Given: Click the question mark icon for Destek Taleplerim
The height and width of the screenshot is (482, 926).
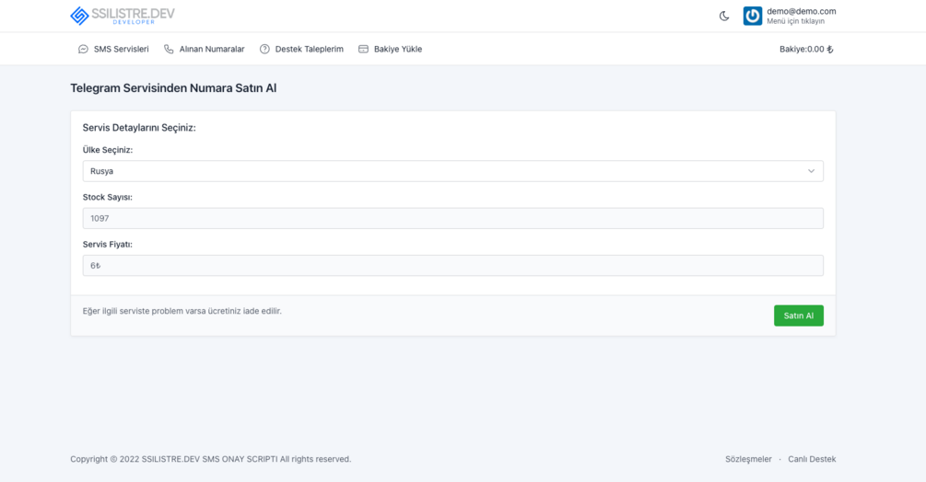Looking at the screenshot, I should (264, 49).
